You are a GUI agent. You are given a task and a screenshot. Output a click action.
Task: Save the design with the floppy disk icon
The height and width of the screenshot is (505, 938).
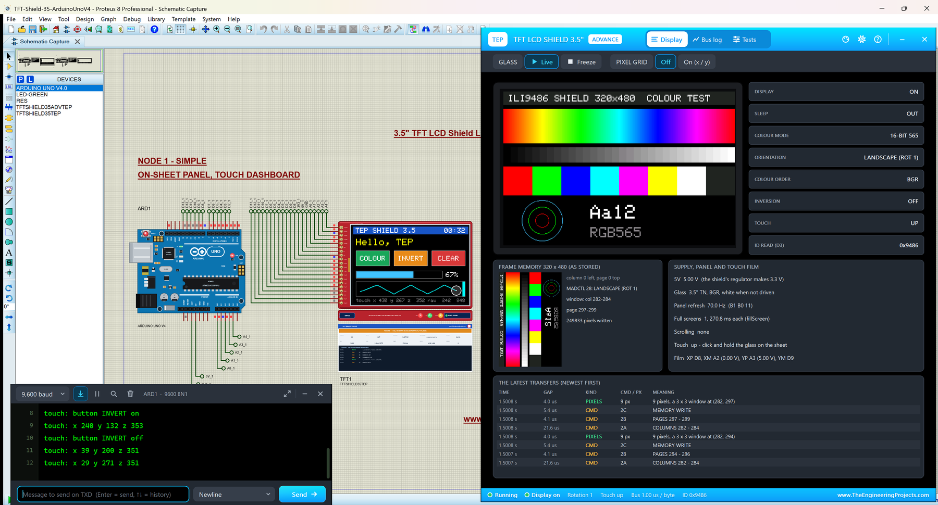coord(32,30)
